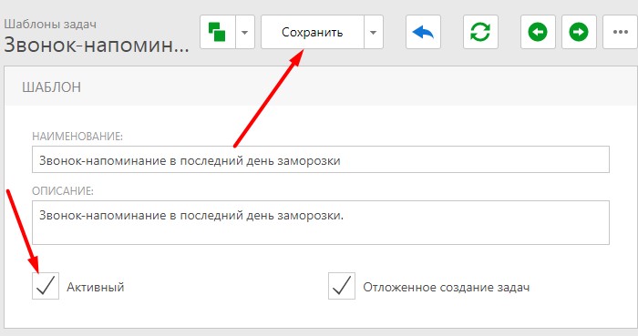Image resolution: width=638 pixels, height=336 pixels.
Task: Expand the Сохранить dropdown arrow
Action: [374, 32]
